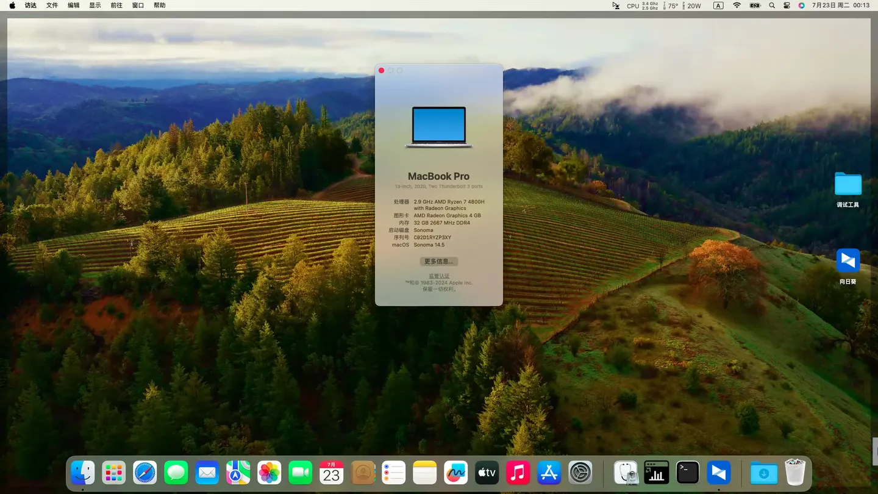
Task: Select the 调试工具 folder on desktop
Action: tap(848, 185)
